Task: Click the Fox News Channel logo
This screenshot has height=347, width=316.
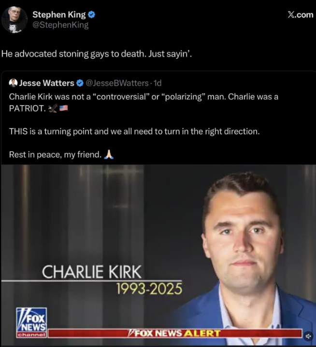Action: (x=31, y=322)
